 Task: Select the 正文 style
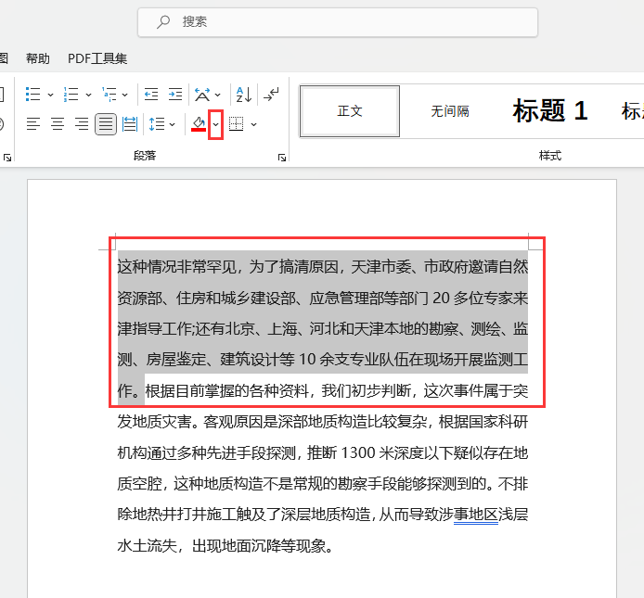coord(350,111)
